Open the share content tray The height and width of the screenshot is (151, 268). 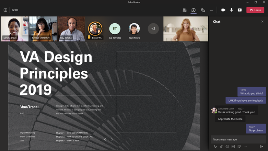240,10
